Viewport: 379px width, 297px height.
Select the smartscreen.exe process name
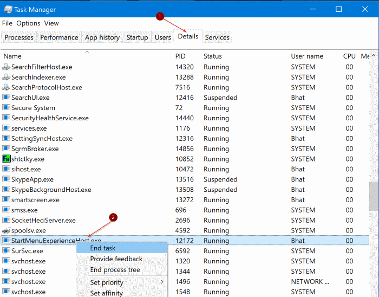coord(35,200)
